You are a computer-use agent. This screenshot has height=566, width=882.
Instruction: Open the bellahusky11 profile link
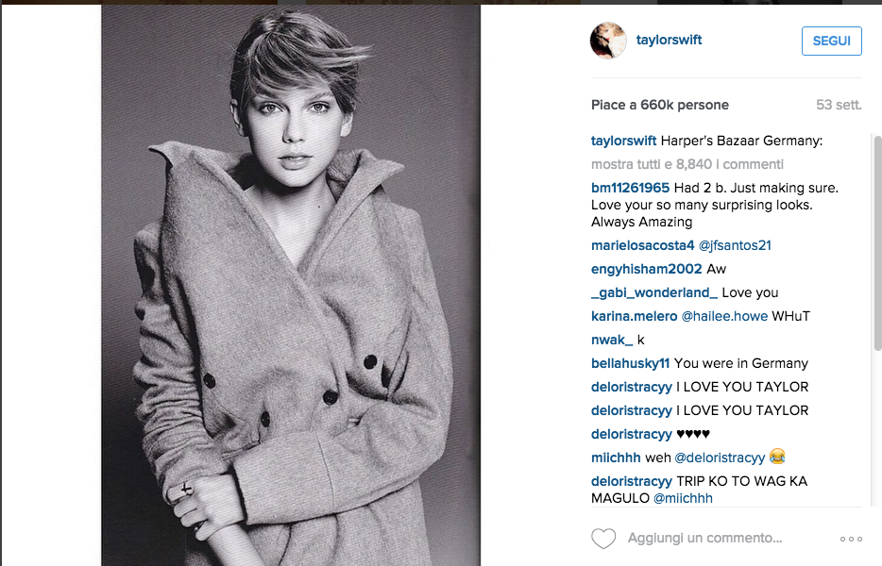click(x=630, y=364)
